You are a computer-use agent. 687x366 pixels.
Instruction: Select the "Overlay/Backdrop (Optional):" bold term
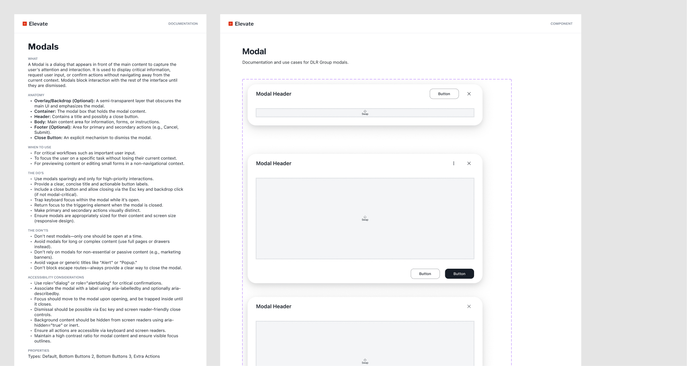pyautogui.click(x=64, y=101)
